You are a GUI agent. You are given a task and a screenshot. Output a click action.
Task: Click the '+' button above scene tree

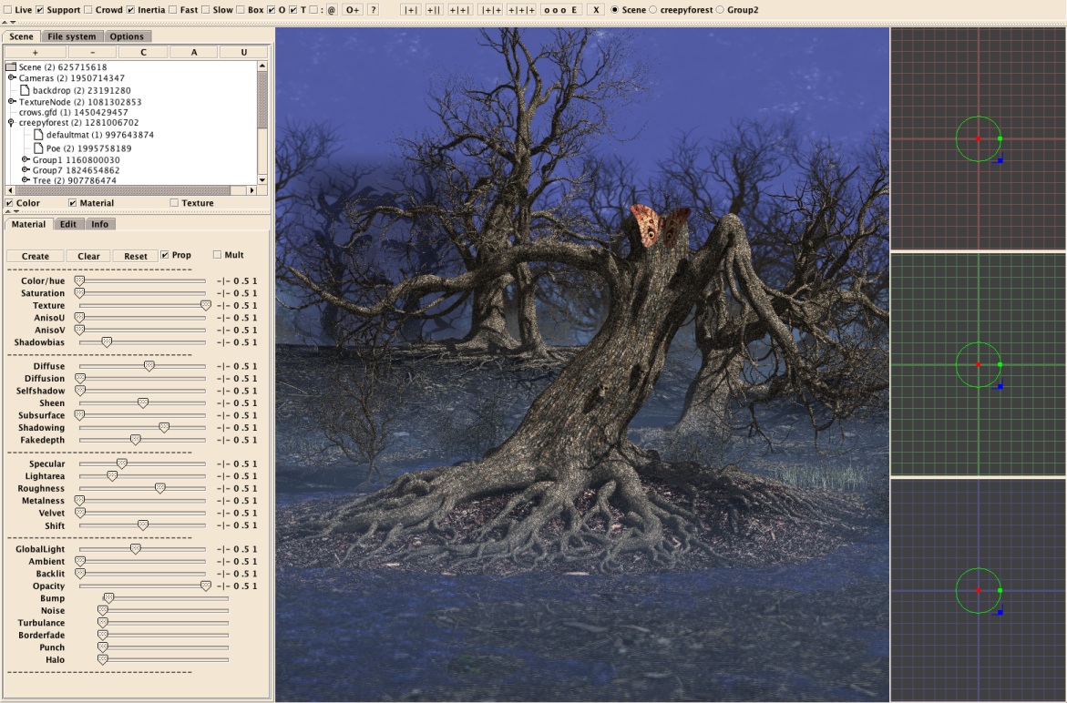click(36, 52)
